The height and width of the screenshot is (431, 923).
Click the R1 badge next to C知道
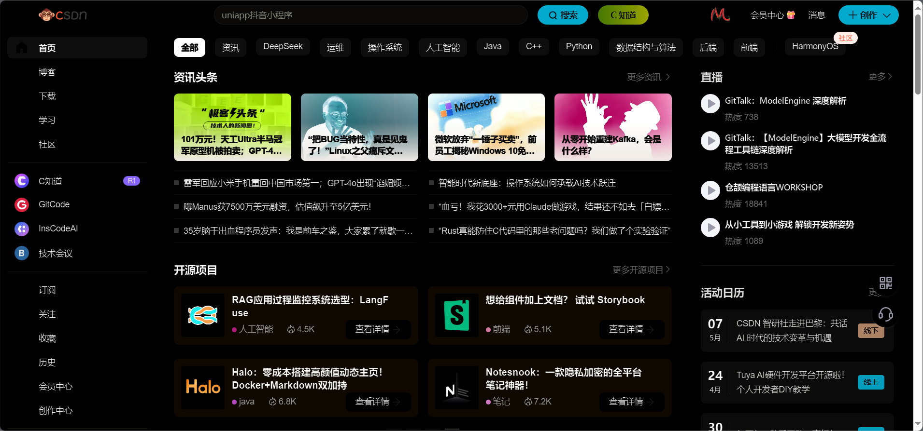pos(132,181)
